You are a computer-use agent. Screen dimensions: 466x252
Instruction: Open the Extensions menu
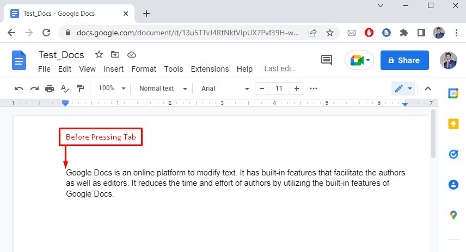click(x=210, y=69)
